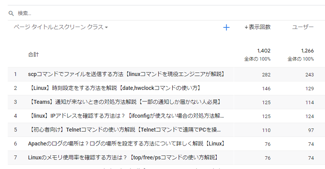This screenshot has width=325, height=169.
Task: Click views value 76 in Apache row
Action: tap(268, 144)
